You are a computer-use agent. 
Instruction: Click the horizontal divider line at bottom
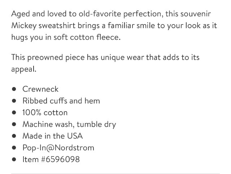pos(115,174)
